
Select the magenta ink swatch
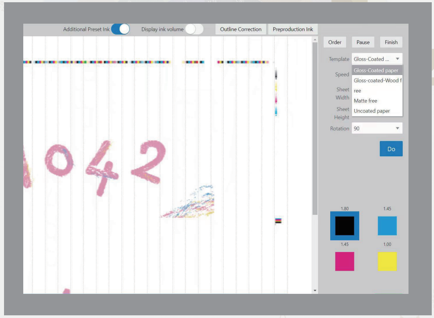click(x=345, y=261)
